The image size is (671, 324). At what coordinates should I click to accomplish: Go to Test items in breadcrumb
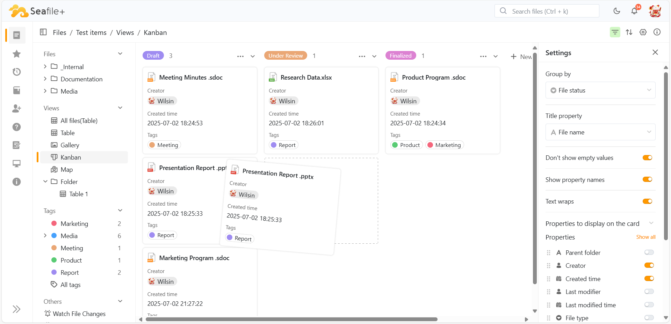(91, 32)
